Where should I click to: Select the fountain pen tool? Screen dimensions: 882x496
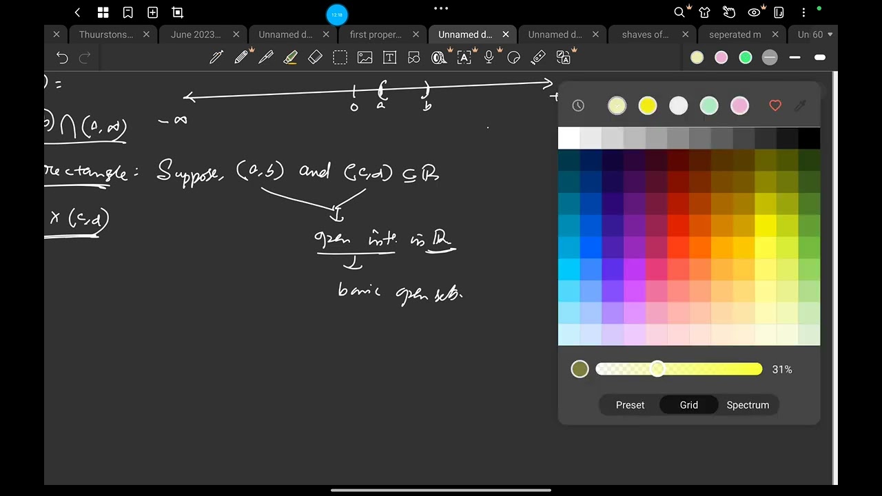[x=266, y=58]
